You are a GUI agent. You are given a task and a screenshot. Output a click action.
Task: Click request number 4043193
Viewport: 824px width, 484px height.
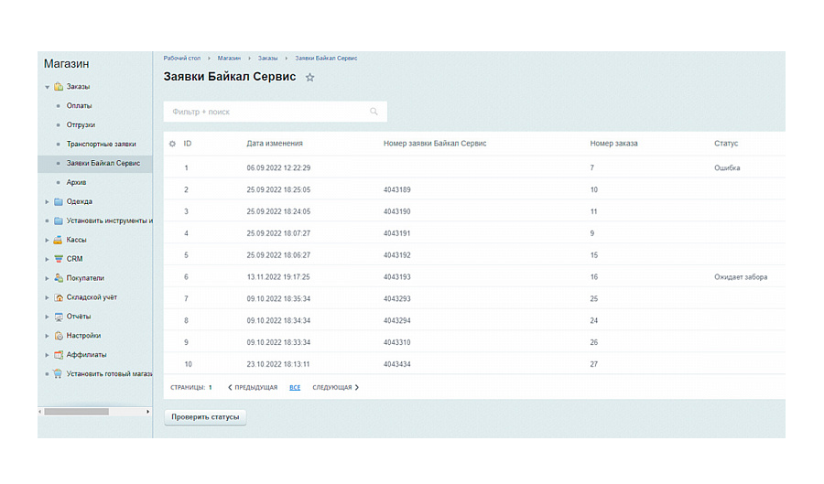396,277
